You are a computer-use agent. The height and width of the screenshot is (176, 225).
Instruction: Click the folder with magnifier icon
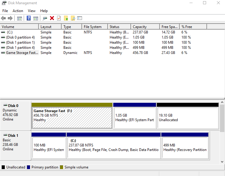(x=73, y=18)
